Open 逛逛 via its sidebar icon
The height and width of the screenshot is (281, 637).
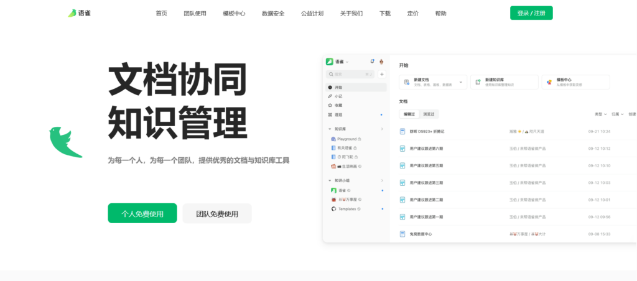(x=330, y=115)
